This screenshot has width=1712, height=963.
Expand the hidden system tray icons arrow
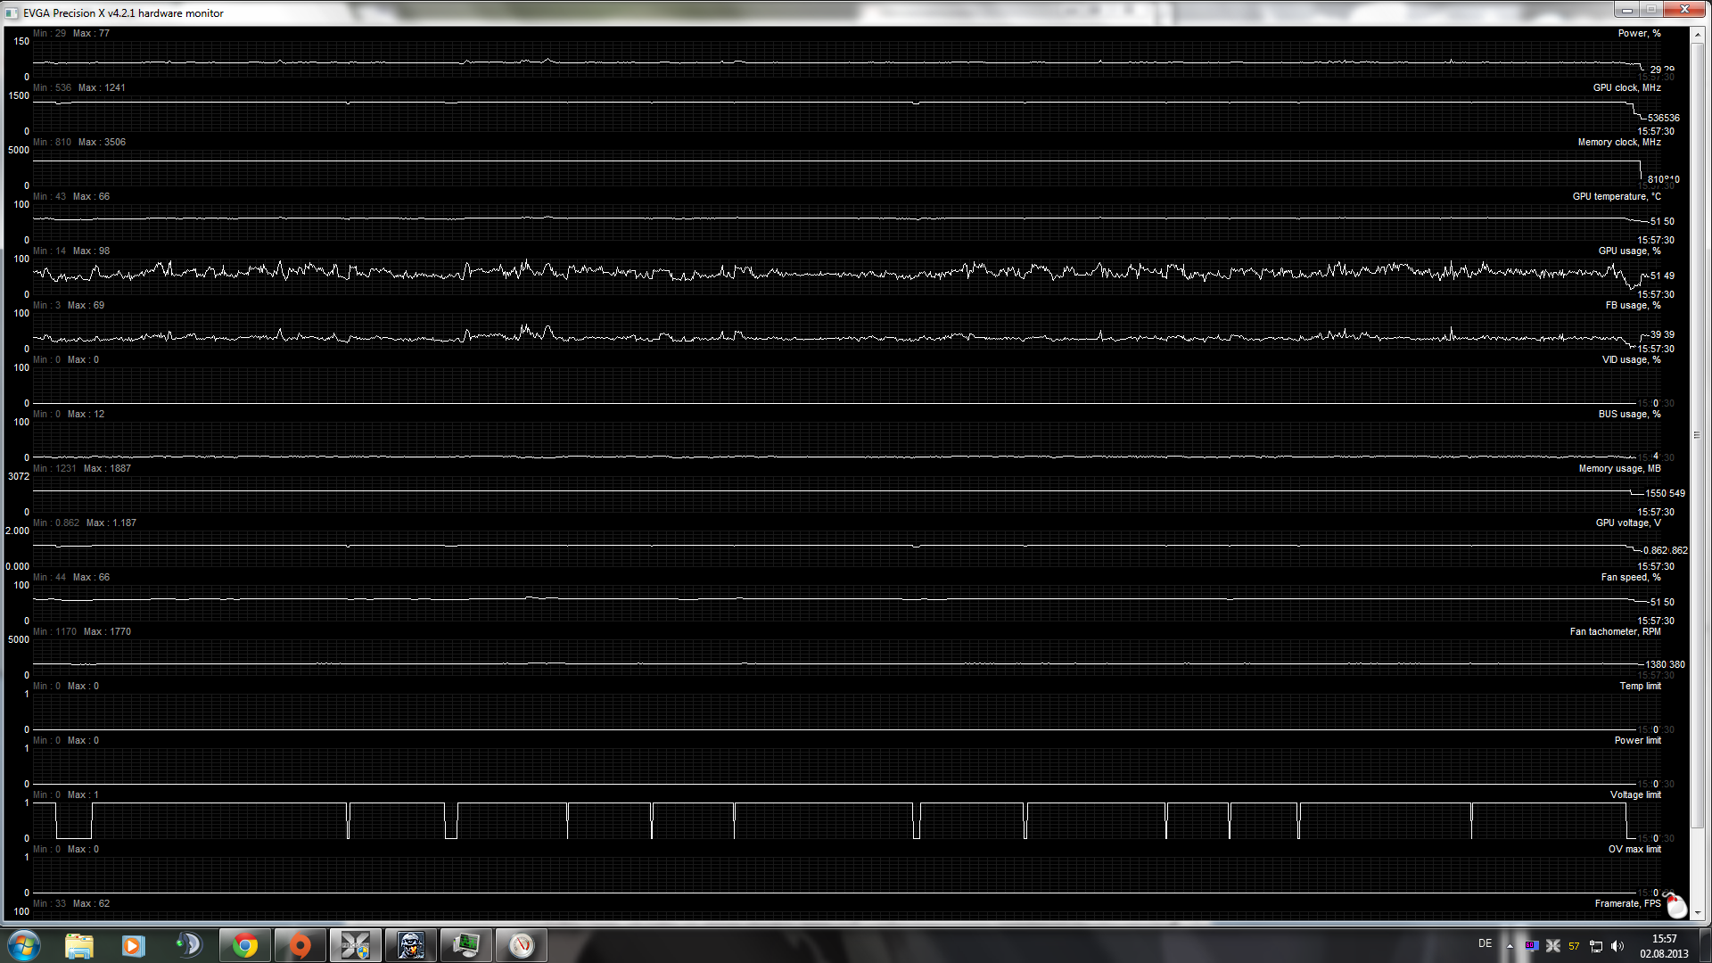[1510, 946]
